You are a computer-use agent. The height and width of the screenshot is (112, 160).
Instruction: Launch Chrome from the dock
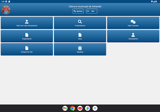point(72,108)
